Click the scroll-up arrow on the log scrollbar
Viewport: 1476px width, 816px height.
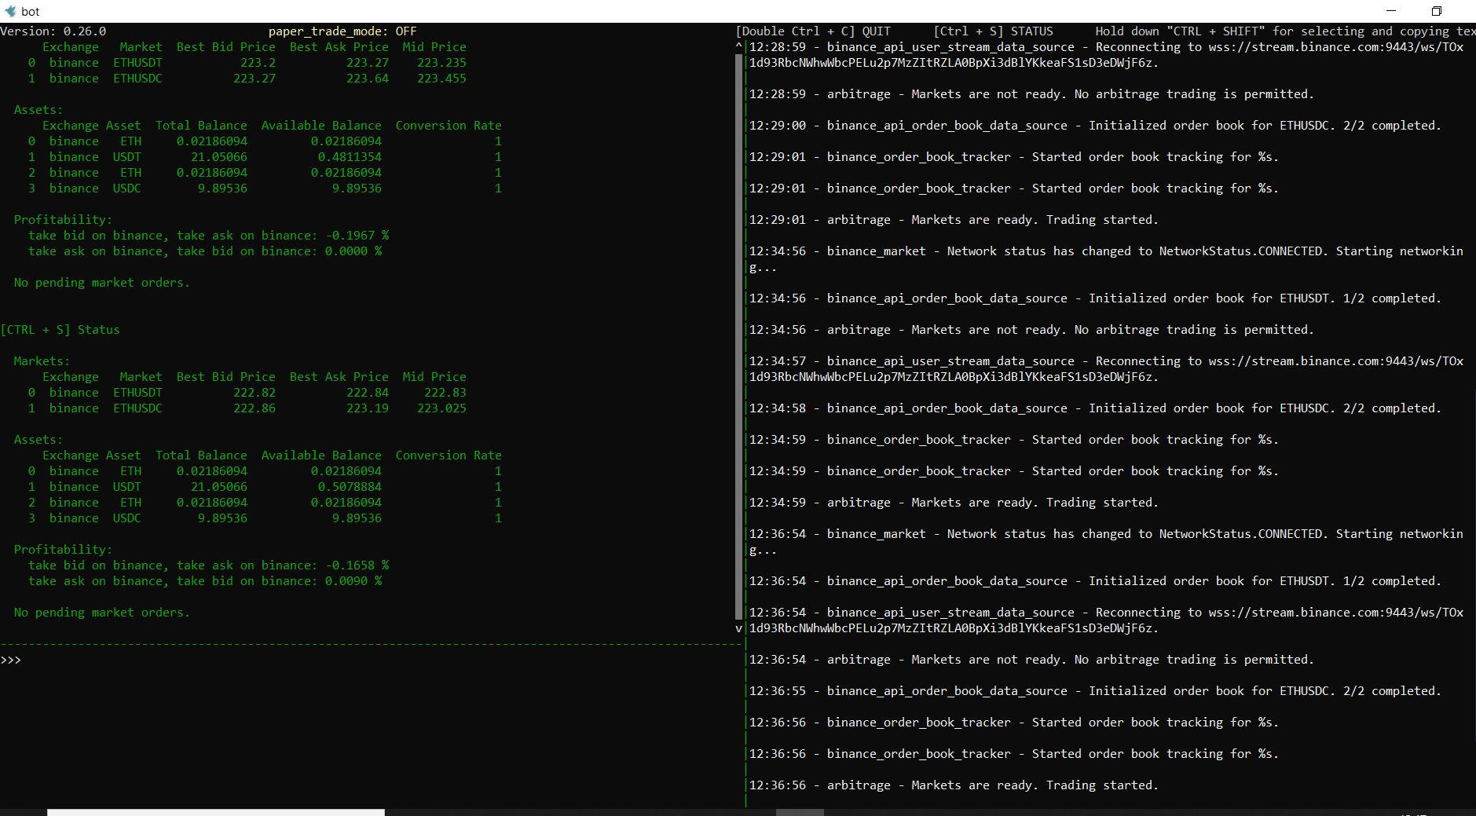[738, 46]
